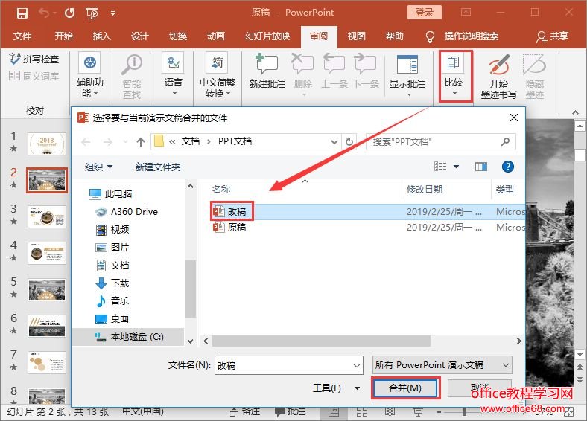This screenshot has width=587, height=421.
Task: Click the change view icon in dialog
Action: (440, 167)
